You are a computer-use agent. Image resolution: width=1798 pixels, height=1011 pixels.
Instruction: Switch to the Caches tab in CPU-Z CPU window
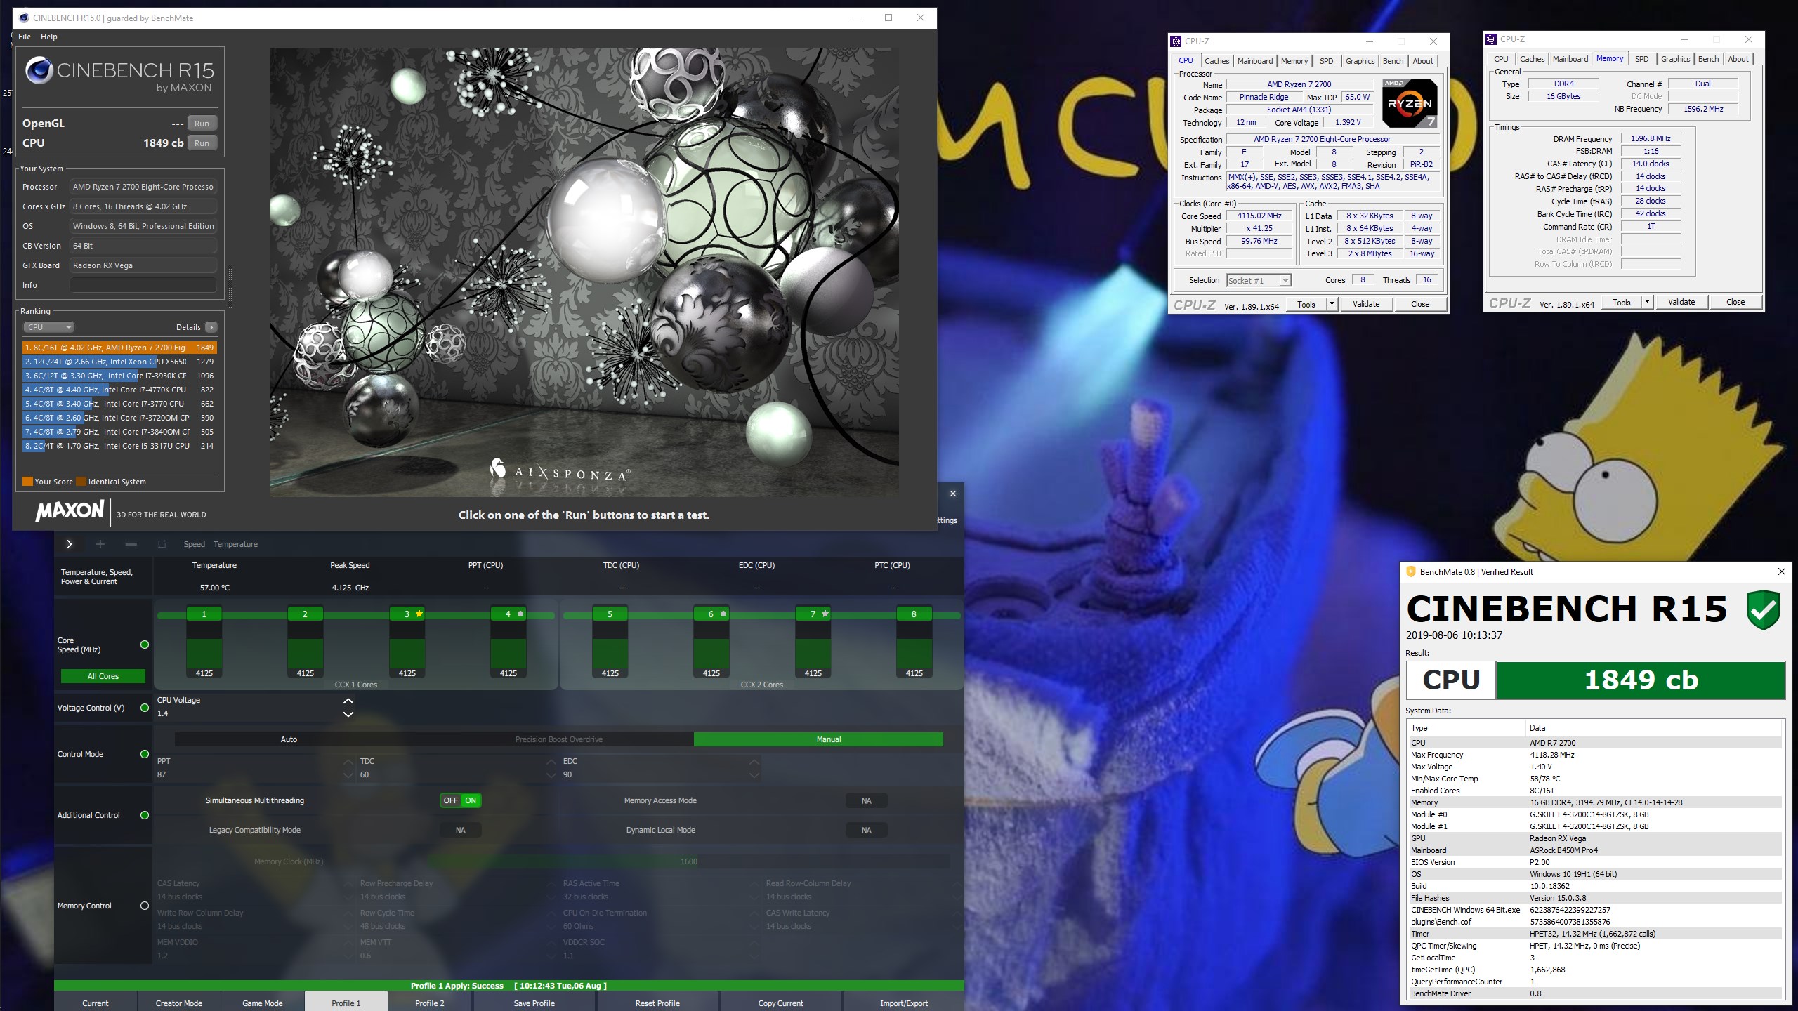[x=1216, y=61]
